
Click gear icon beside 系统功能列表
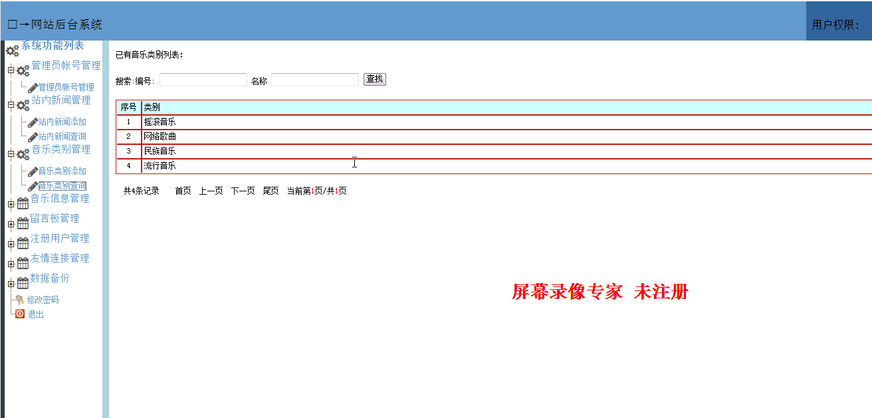(x=12, y=51)
